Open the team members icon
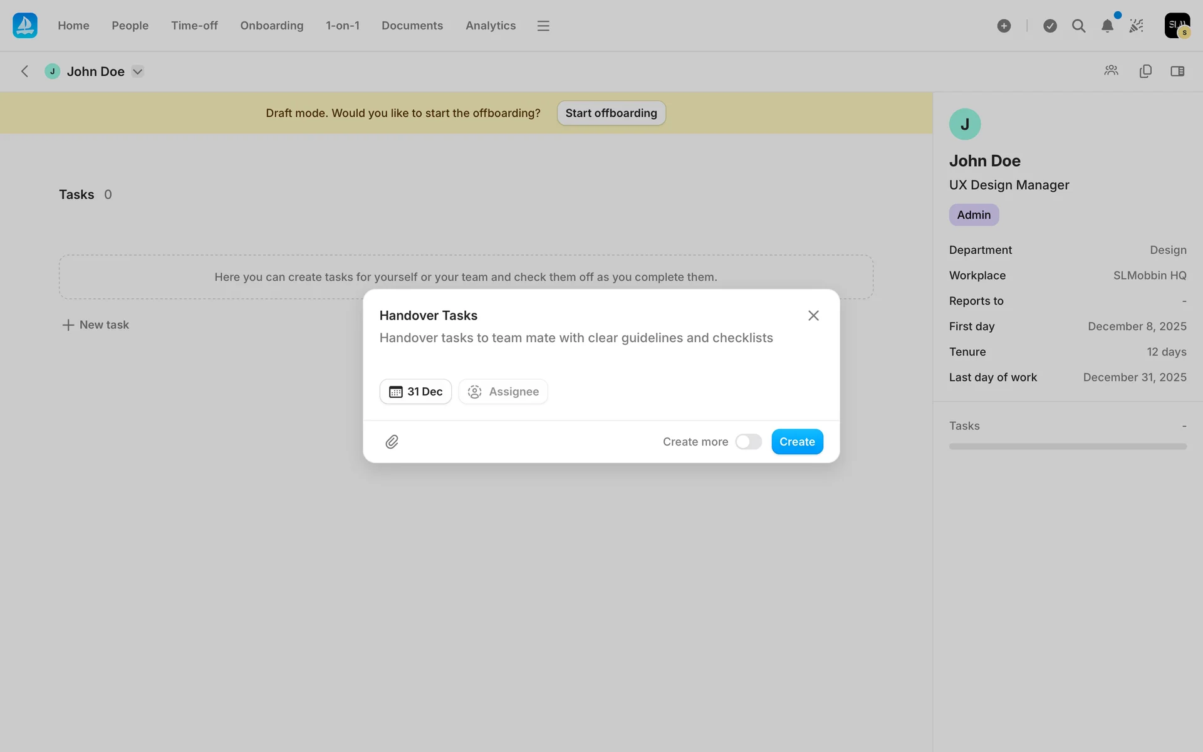The image size is (1203, 752). click(1111, 71)
